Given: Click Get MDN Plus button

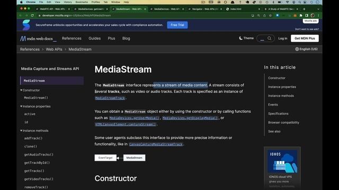Looking at the screenshot, I should tap(305, 39).
